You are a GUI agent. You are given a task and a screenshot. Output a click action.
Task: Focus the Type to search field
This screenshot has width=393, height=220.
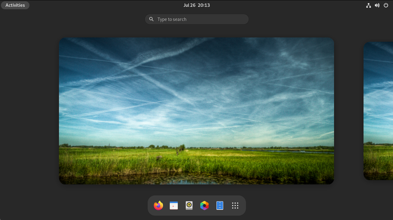coord(197,19)
